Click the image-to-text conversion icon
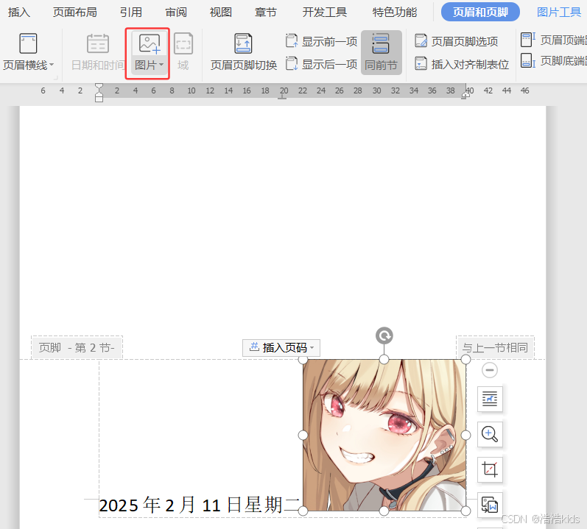Screen dimensions: 587x529 (x=490, y=504)
